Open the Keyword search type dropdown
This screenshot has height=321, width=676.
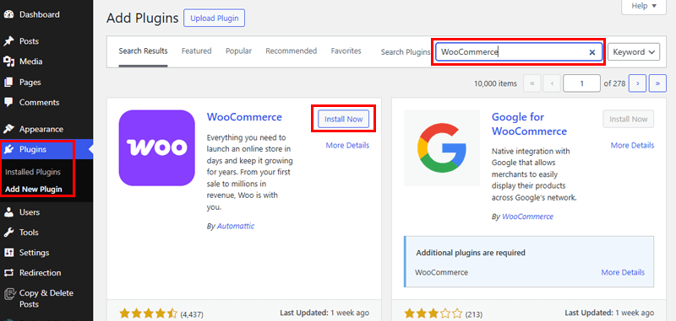(x=634, y=52)
